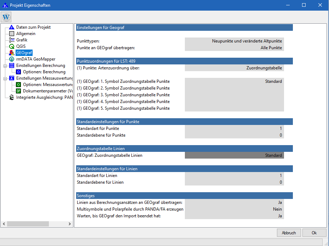Screen dimensions: 329x246
Task: Collapse the Einstellungen Berechnung tree node
Action: [x=5, y=65]
